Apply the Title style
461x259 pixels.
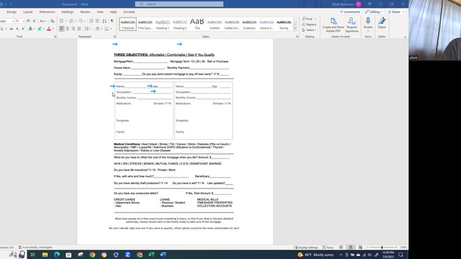pyautogui.click(x=197, y=24)
